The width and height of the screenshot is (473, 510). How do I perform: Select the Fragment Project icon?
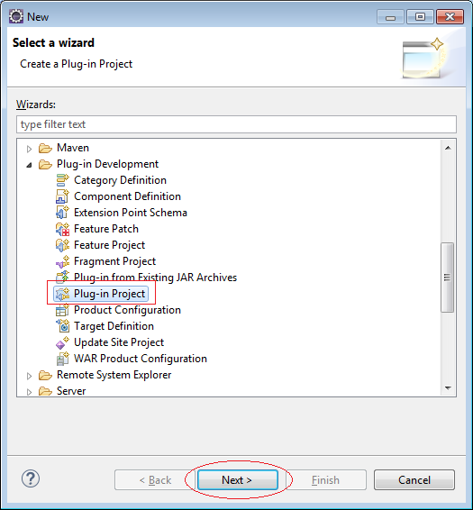tap(62, 261)
